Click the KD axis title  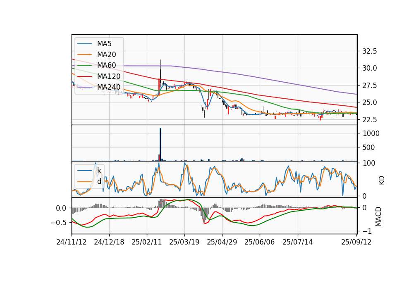pyautogui.click(x=382, y=180)
